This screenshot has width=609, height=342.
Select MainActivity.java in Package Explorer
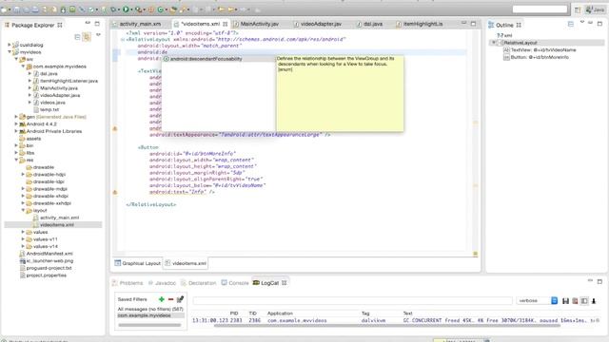55,88
